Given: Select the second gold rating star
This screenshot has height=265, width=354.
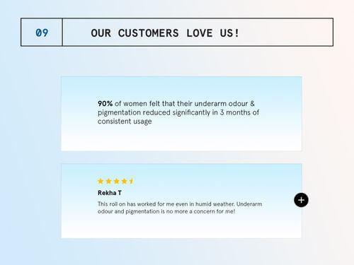Looking at the screenshot, I should pyautogui.click(x=108, y=181).
